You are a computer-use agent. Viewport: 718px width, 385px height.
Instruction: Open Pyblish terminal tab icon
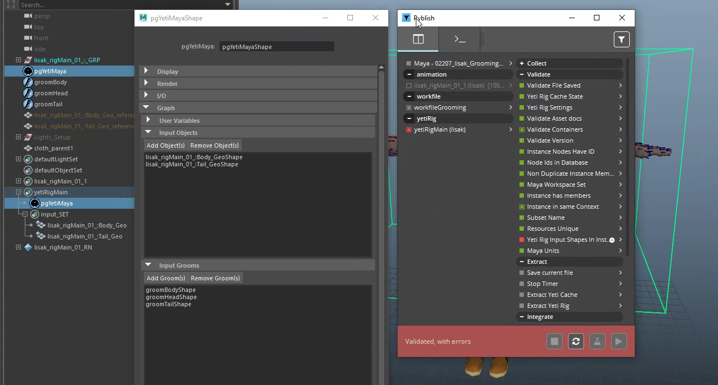[x=459, y=39]
